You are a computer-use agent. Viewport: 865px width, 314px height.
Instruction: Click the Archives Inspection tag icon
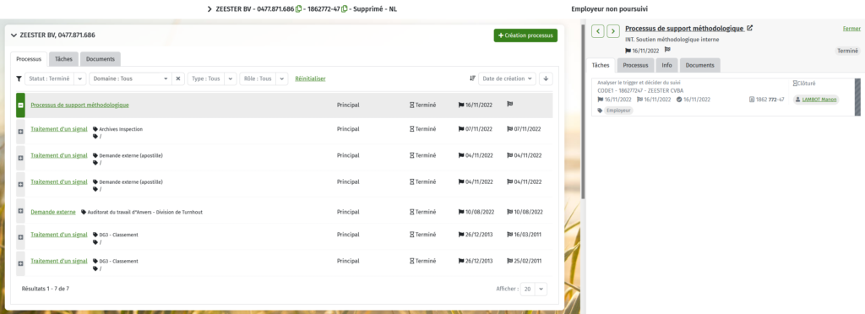(x=95, y=129)
